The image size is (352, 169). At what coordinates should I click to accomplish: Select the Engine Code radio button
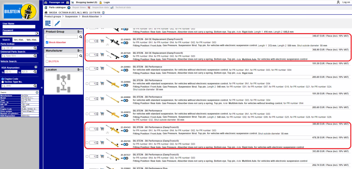click(3, 79)
